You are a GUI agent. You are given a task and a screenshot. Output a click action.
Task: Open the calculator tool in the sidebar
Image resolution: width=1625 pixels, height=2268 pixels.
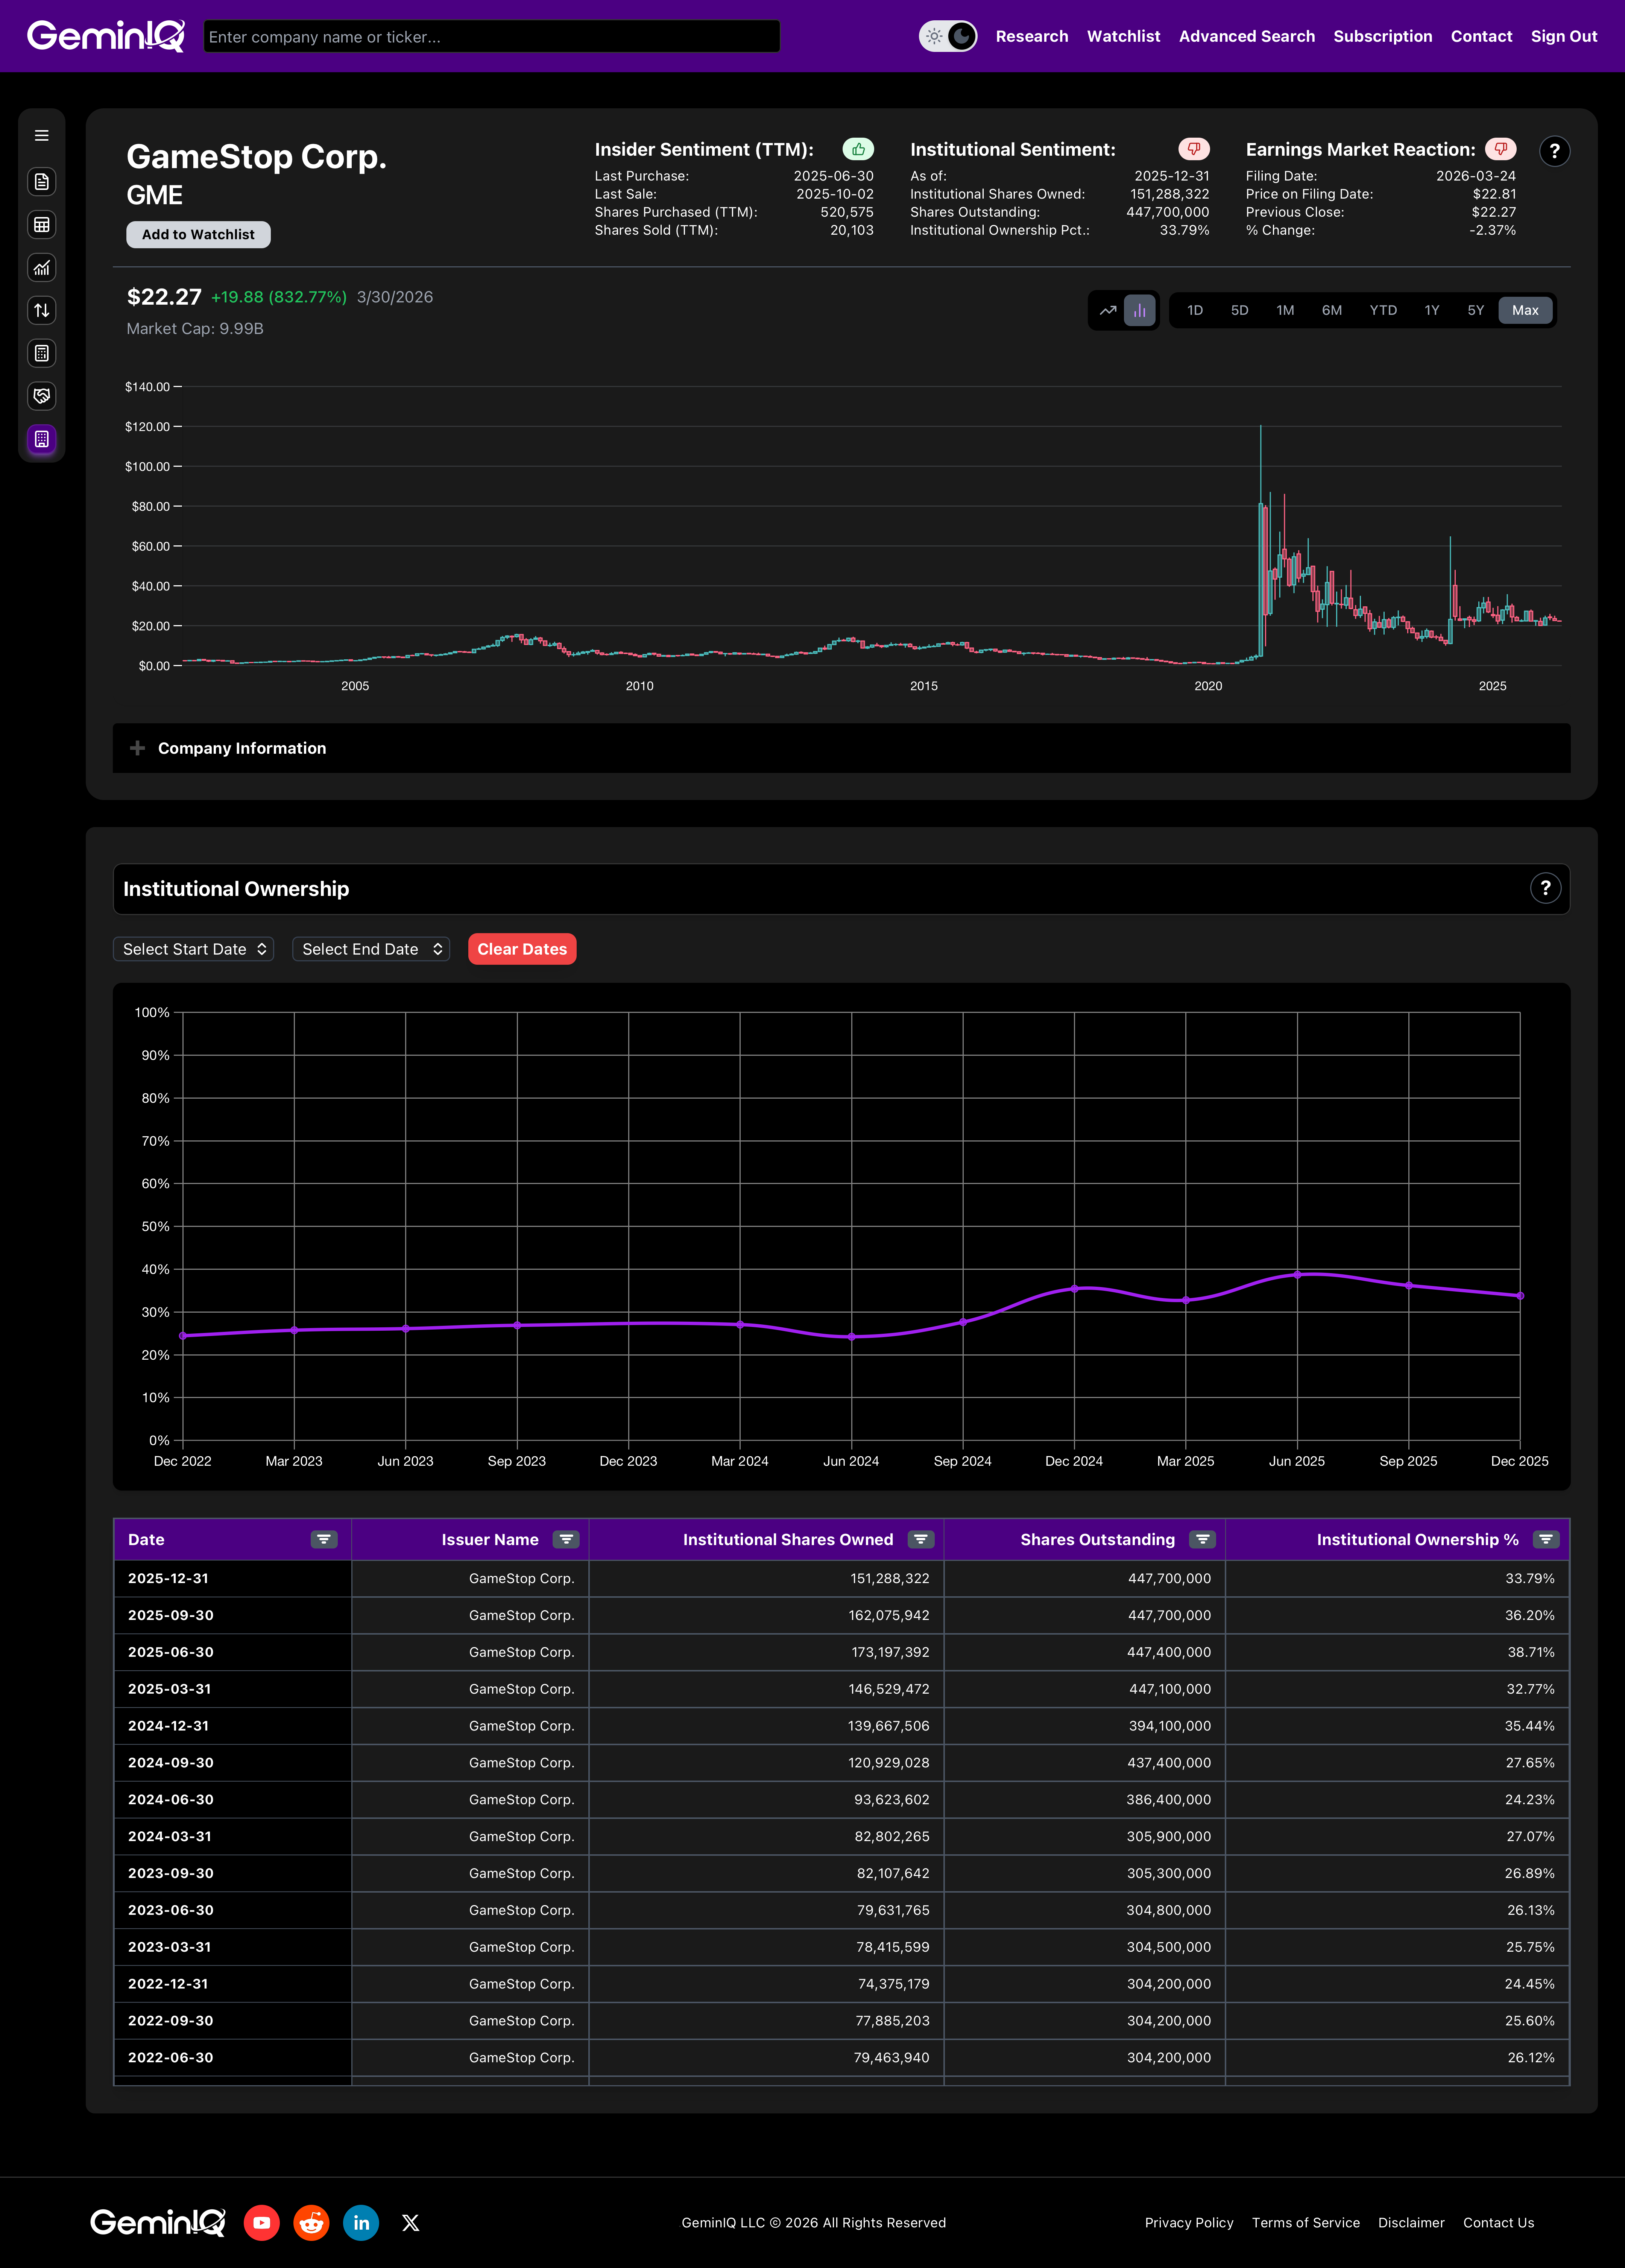[41, 353]
